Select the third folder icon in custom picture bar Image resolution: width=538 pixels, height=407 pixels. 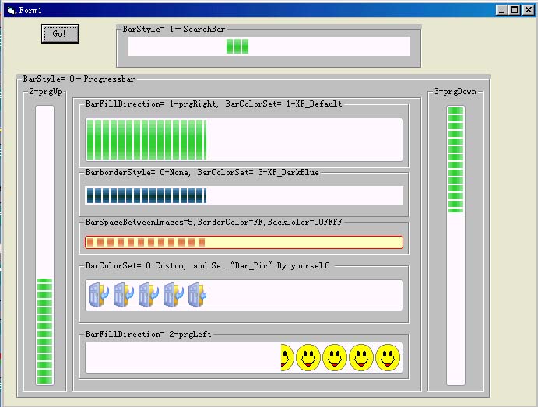(x=149, y=295)
